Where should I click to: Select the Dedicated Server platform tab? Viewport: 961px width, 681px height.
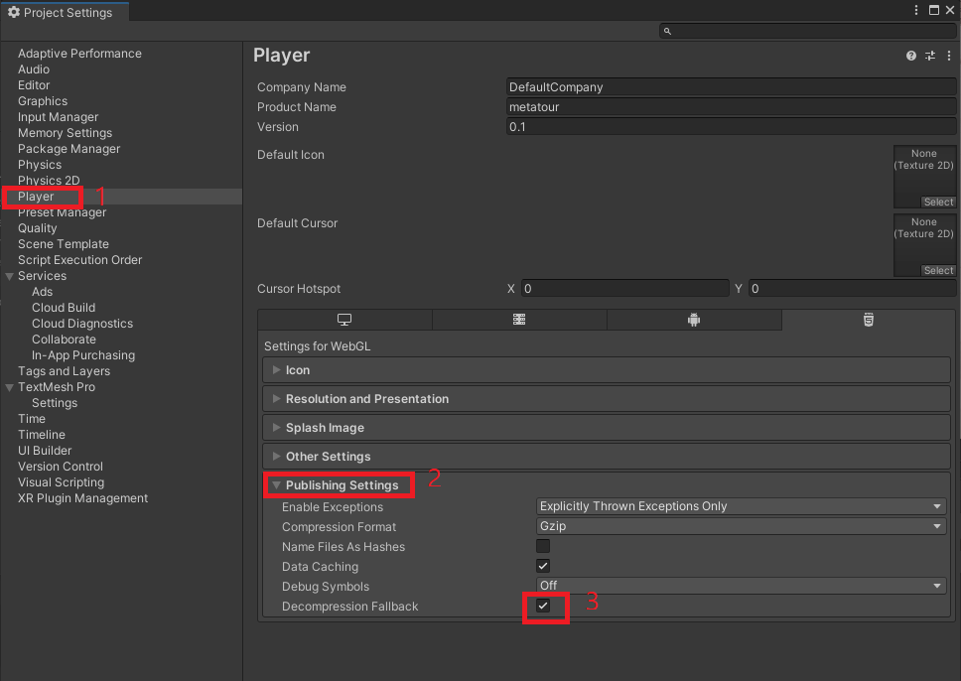pos(519,320)
